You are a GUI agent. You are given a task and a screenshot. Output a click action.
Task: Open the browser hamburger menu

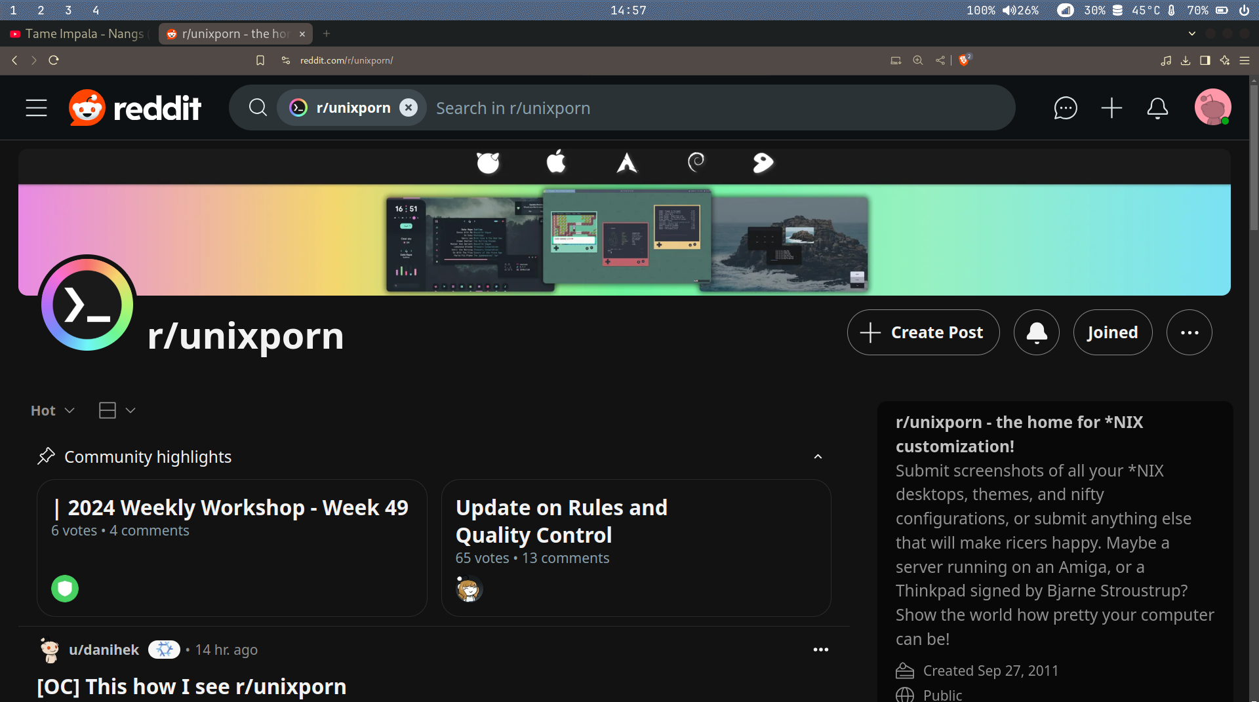1245,60
